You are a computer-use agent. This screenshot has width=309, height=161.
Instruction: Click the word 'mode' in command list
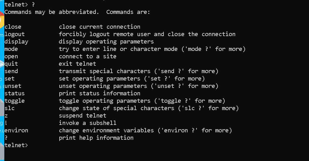[x=11, y=49]
